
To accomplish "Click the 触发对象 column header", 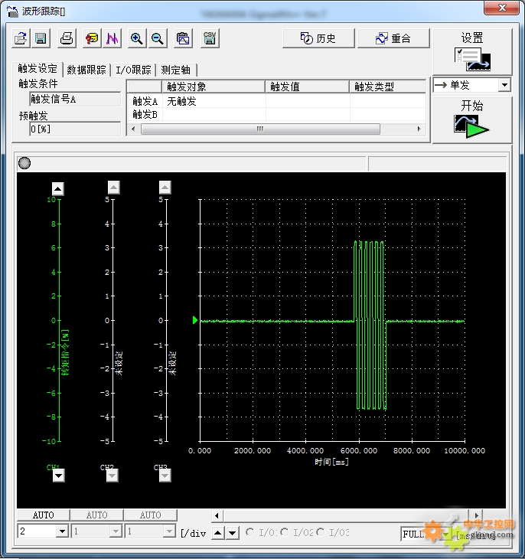I will point(214,87).
